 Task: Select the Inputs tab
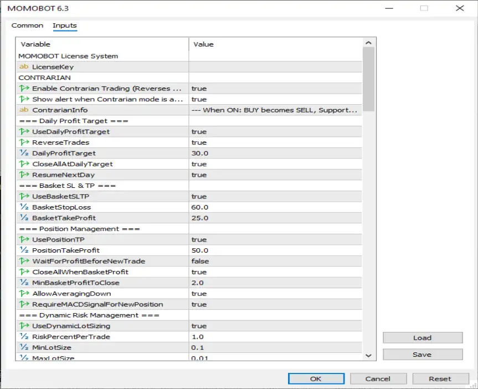65,25
